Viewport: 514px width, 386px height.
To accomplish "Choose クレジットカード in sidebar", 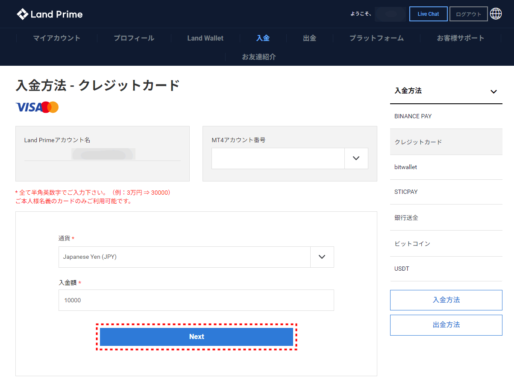I will (446, 142).
